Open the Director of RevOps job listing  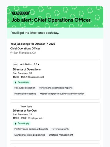pos(25,111)
